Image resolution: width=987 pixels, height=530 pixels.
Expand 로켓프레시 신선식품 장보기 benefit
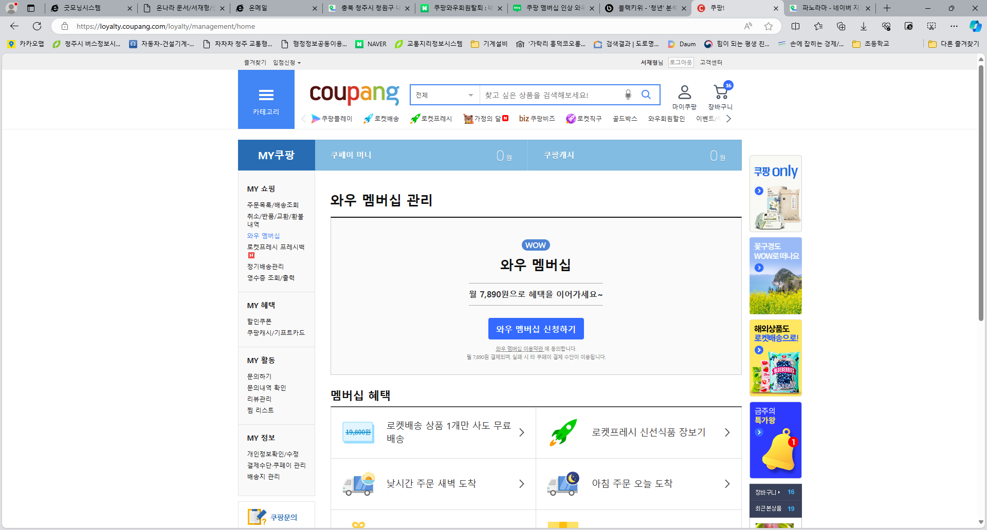point(639,432)
